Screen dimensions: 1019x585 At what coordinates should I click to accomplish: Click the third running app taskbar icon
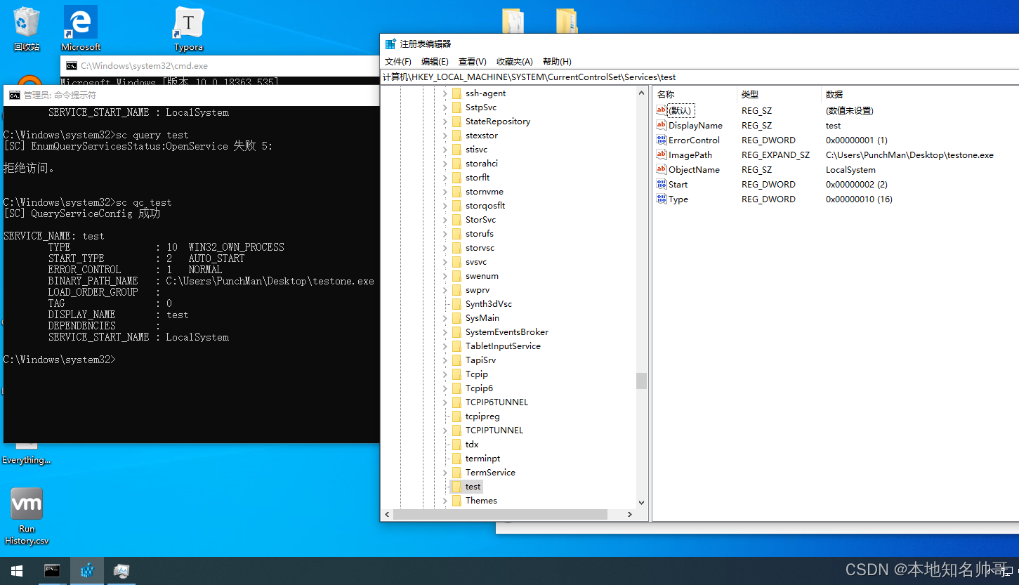tap(121, 571)
